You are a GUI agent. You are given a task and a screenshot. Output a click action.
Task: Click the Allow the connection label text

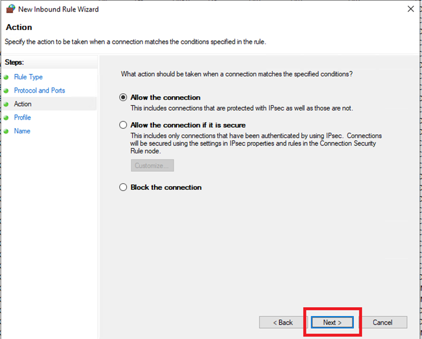point(166,97)
